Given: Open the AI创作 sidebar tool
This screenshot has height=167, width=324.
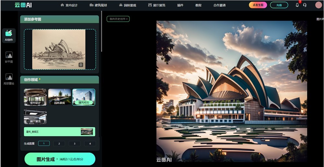Looking at the screenshot, I should (x=9, y=36).
